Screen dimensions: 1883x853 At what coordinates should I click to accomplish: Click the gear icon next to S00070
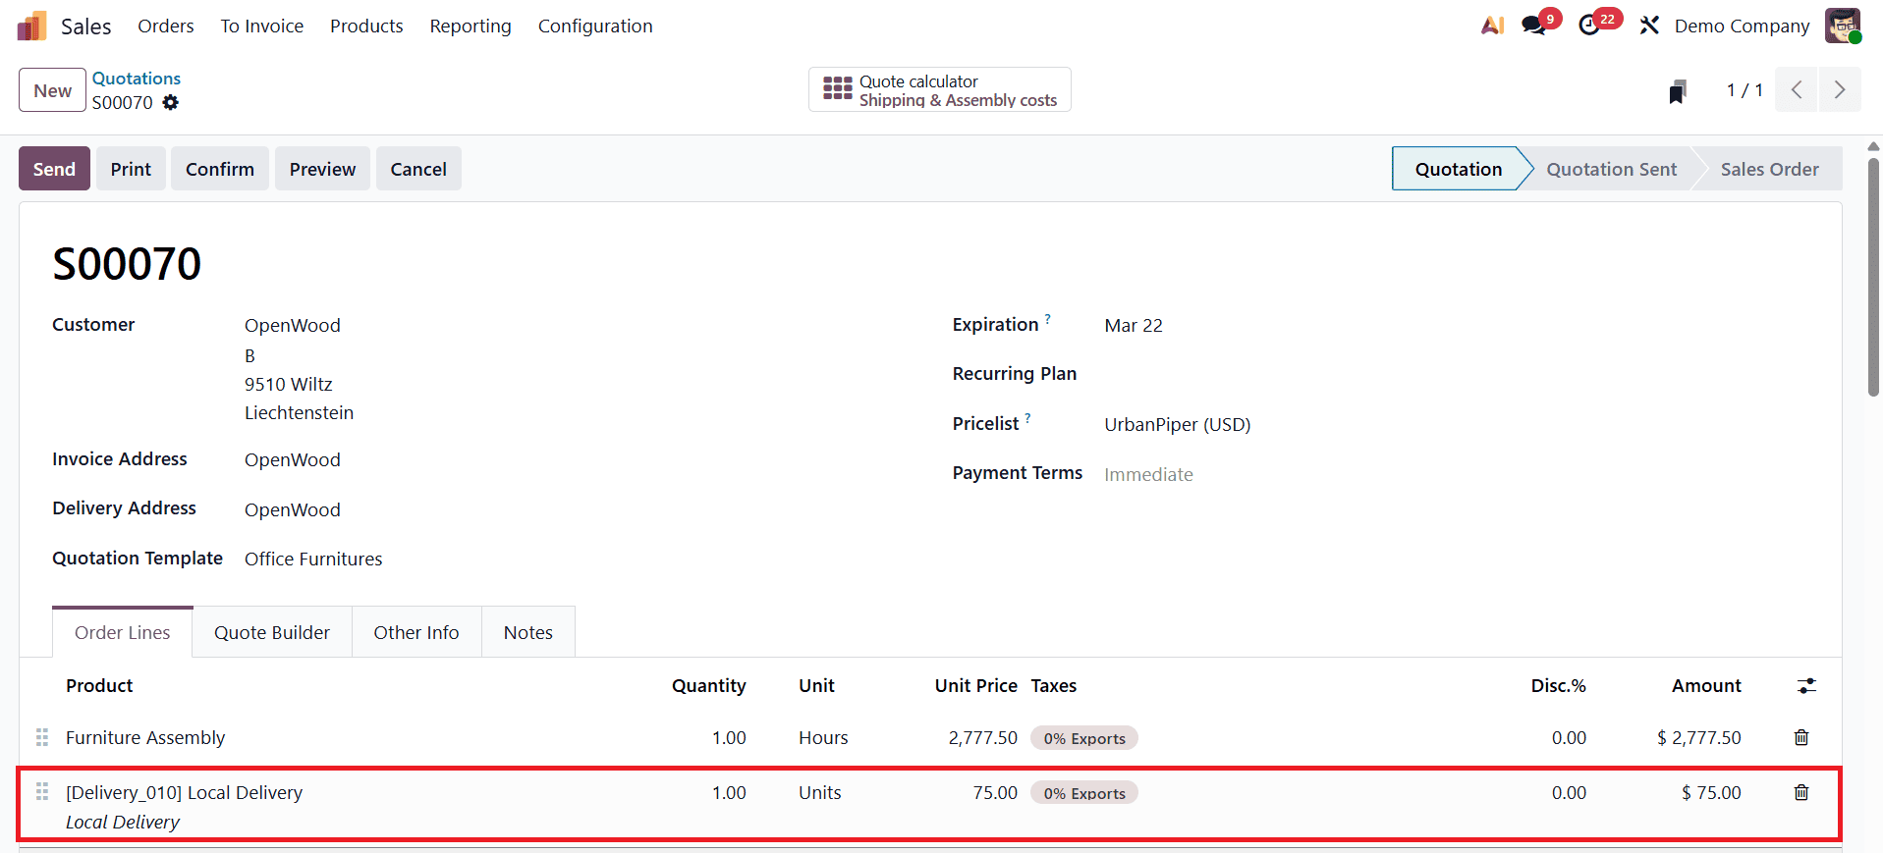pyautogui.click(x=171, y=102)
